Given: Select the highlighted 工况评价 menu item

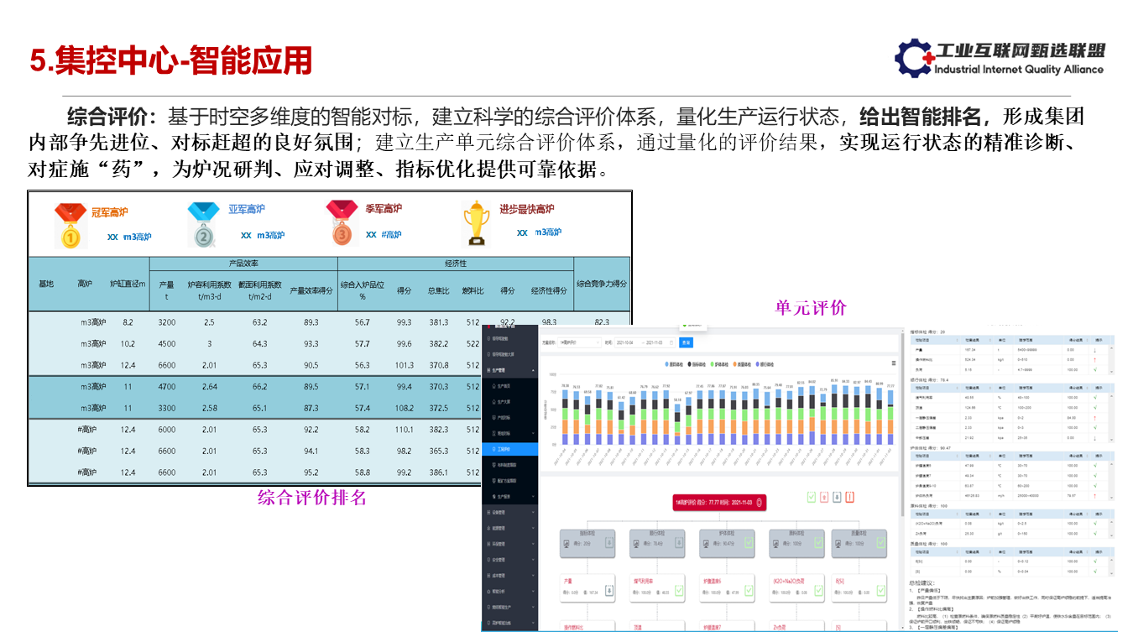Looking at the screenshot, I should (x=509, y=449).
